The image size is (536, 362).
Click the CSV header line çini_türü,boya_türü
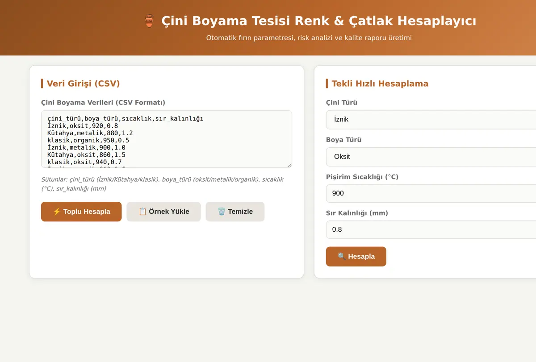click(125, 118)
